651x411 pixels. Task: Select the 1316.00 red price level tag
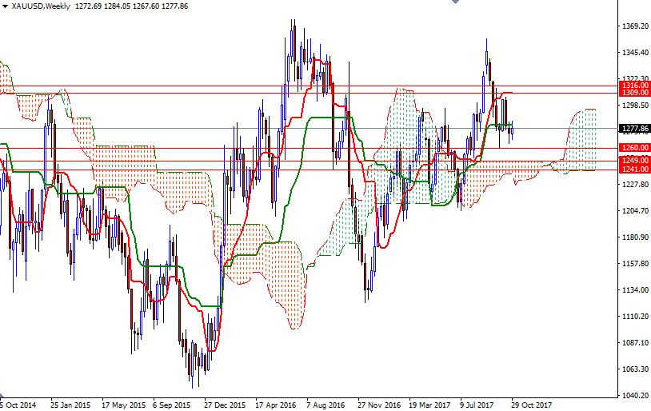634,86
